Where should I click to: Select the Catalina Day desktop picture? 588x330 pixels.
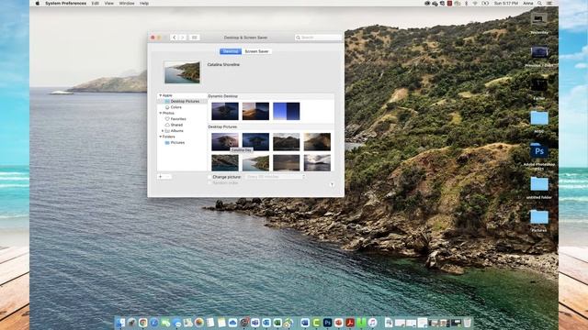[x=224, y=142]
